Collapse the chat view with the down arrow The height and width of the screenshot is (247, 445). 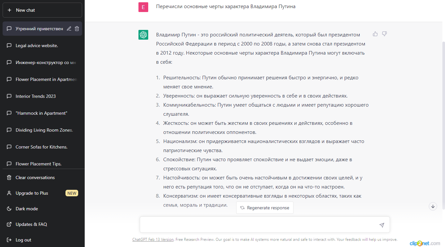[433, 206]
